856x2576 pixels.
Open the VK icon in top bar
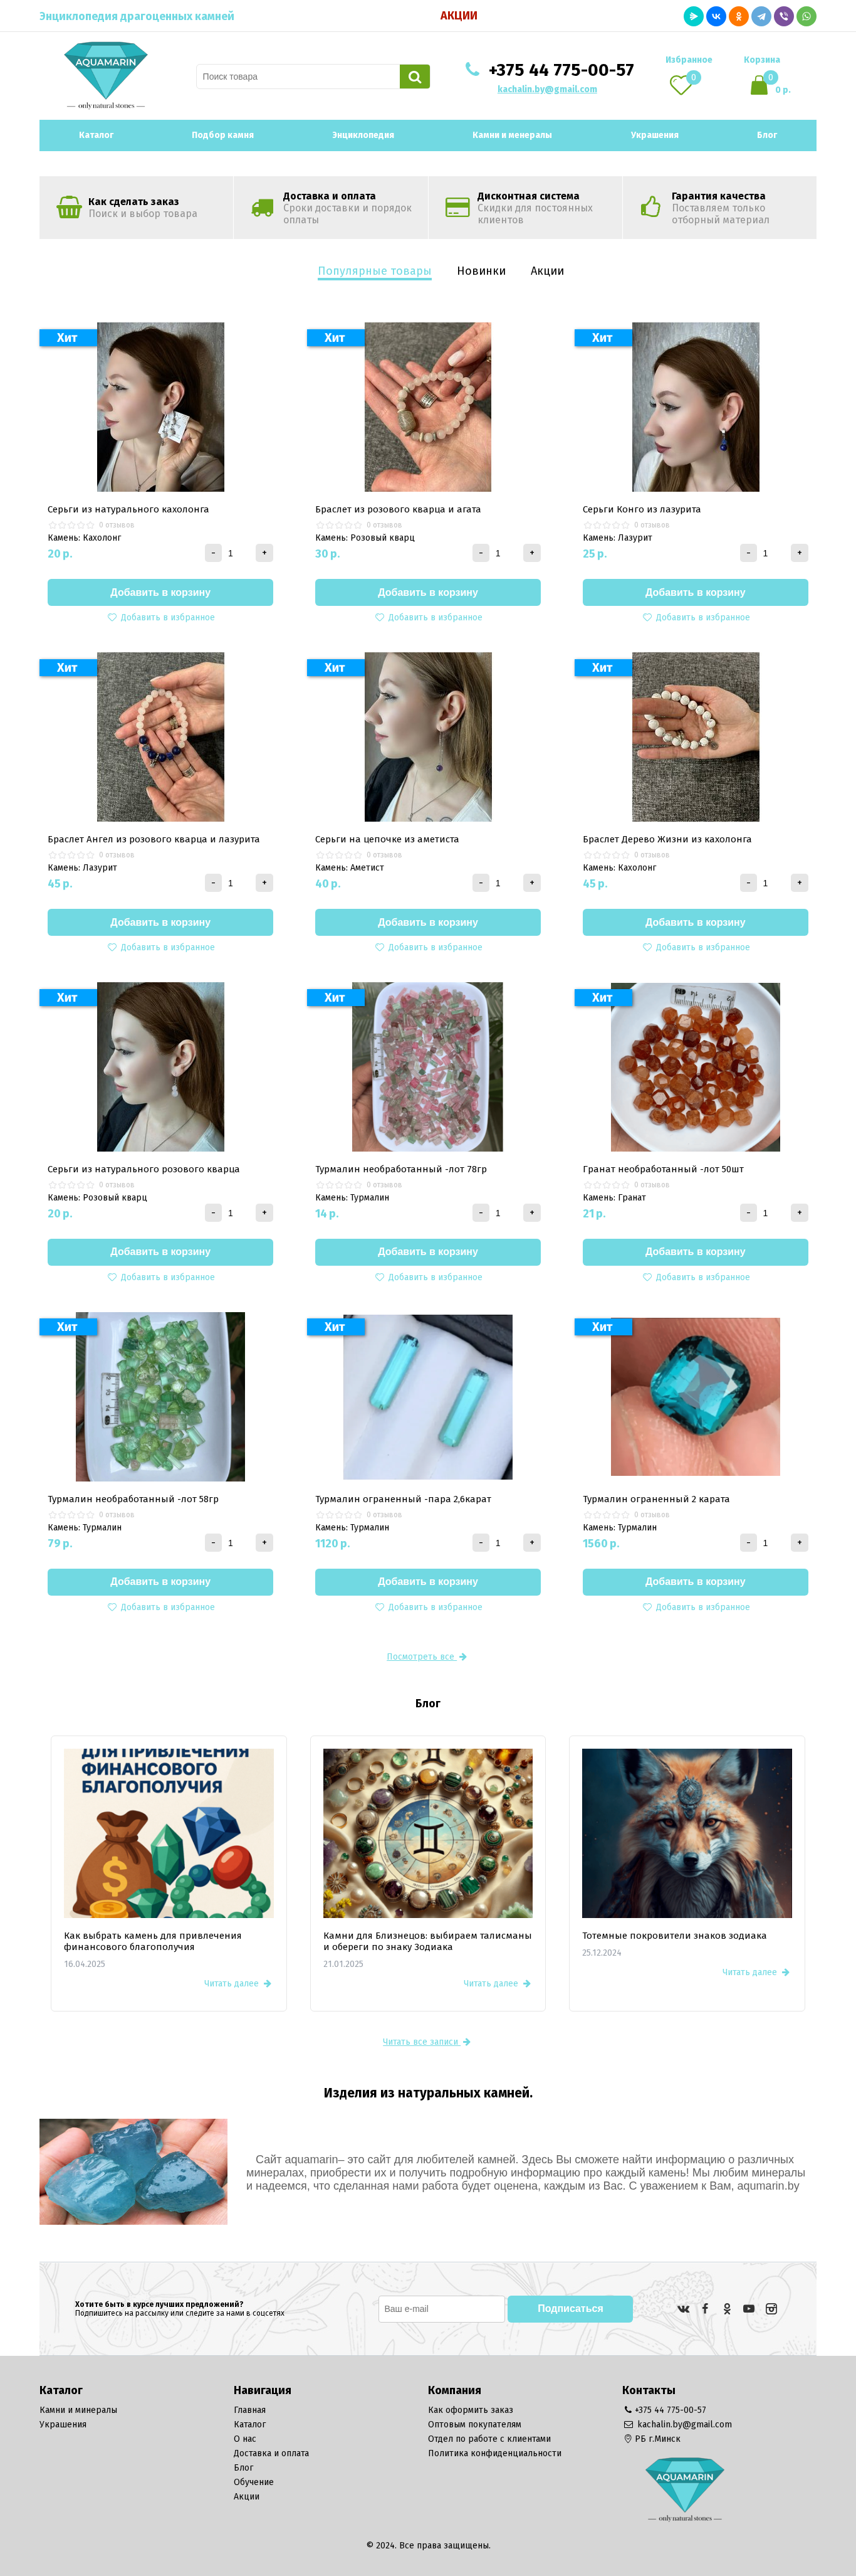[x=716, y=16]
